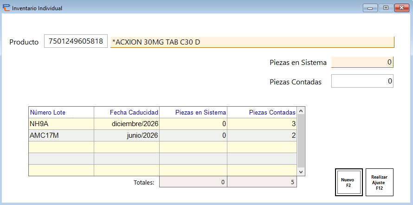Click the Piezas en Sistema value field

362,62
